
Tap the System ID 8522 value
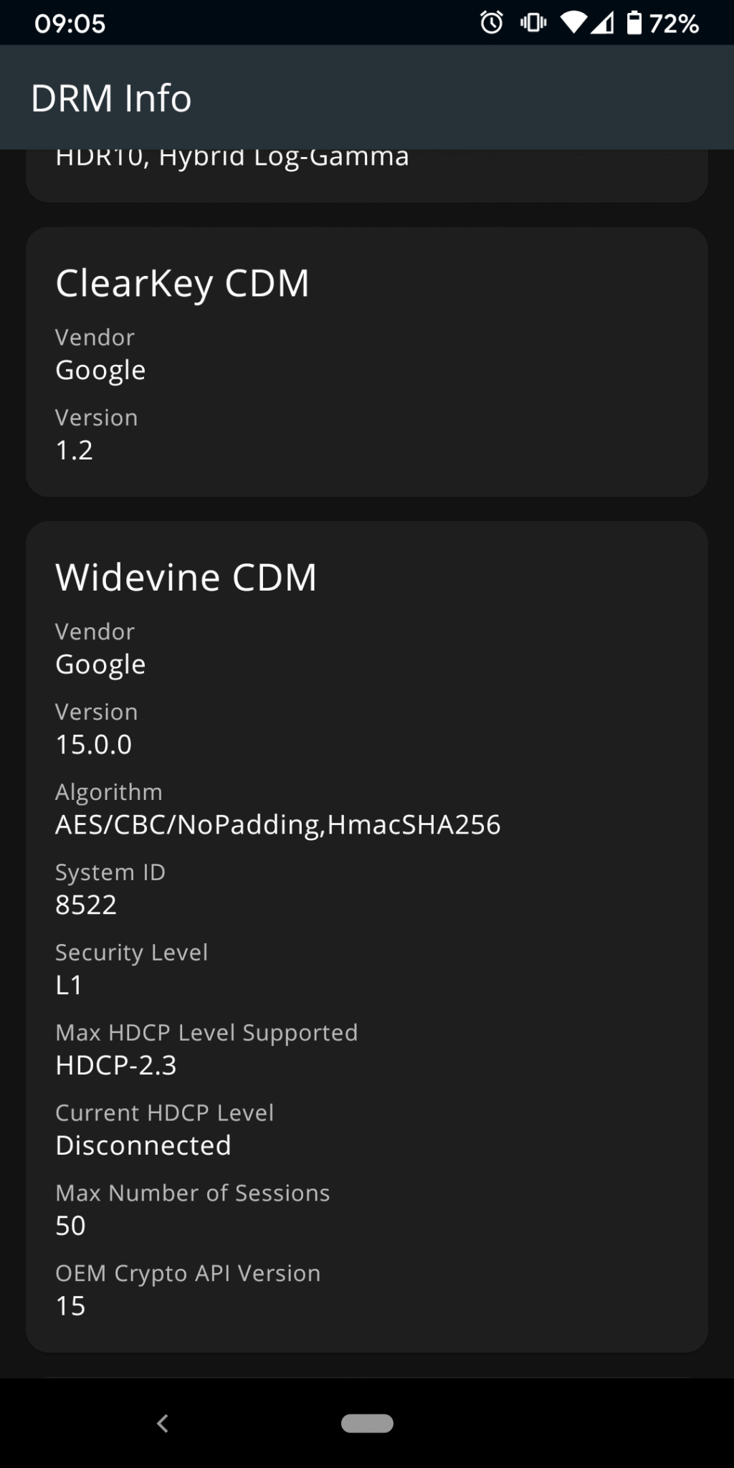(x=87, y=904)
